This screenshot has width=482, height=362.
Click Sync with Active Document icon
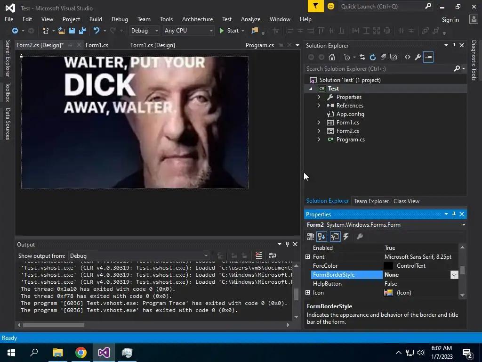coord(362,57)
